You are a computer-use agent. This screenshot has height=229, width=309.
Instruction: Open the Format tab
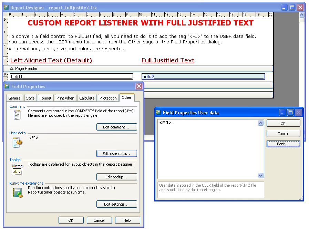tap(45, 98)
